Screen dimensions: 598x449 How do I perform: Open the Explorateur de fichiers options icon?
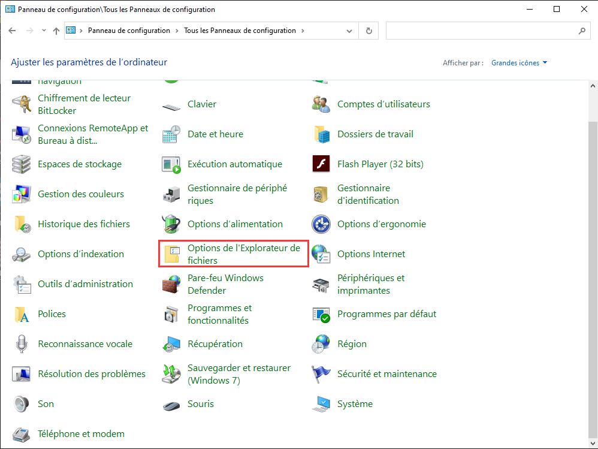(171, 254)
